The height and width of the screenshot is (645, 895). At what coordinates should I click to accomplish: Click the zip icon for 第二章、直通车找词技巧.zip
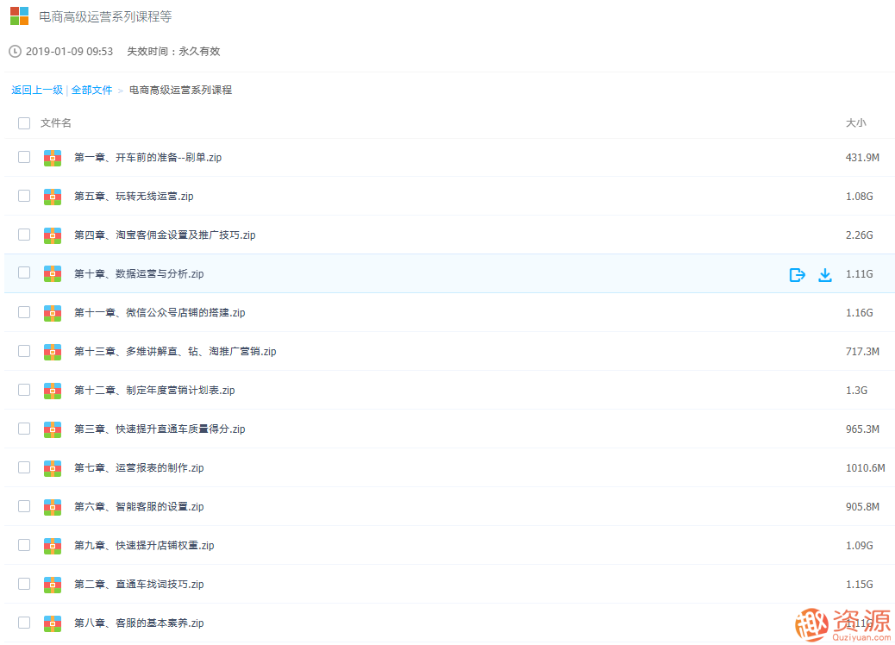coord(53,585)
